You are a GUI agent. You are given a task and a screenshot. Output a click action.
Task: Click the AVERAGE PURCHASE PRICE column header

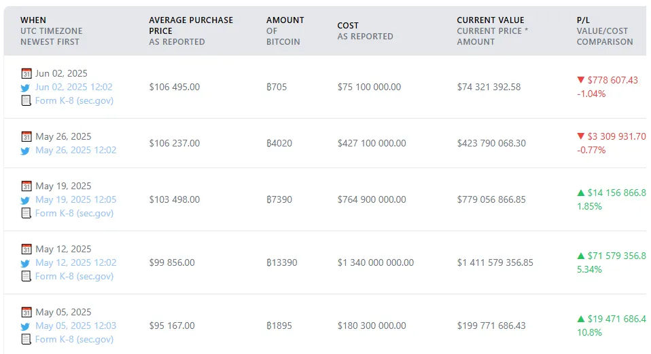[191, 25]
